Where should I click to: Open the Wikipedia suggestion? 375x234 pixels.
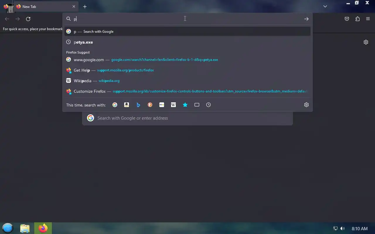coord(187,81)
